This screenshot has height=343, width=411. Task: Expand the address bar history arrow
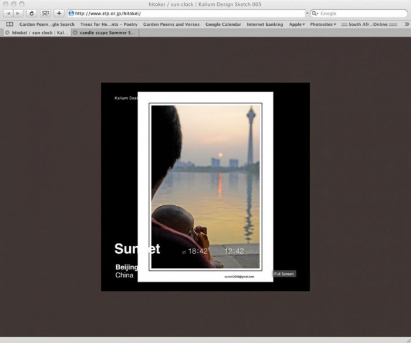[x=306, y=13]
